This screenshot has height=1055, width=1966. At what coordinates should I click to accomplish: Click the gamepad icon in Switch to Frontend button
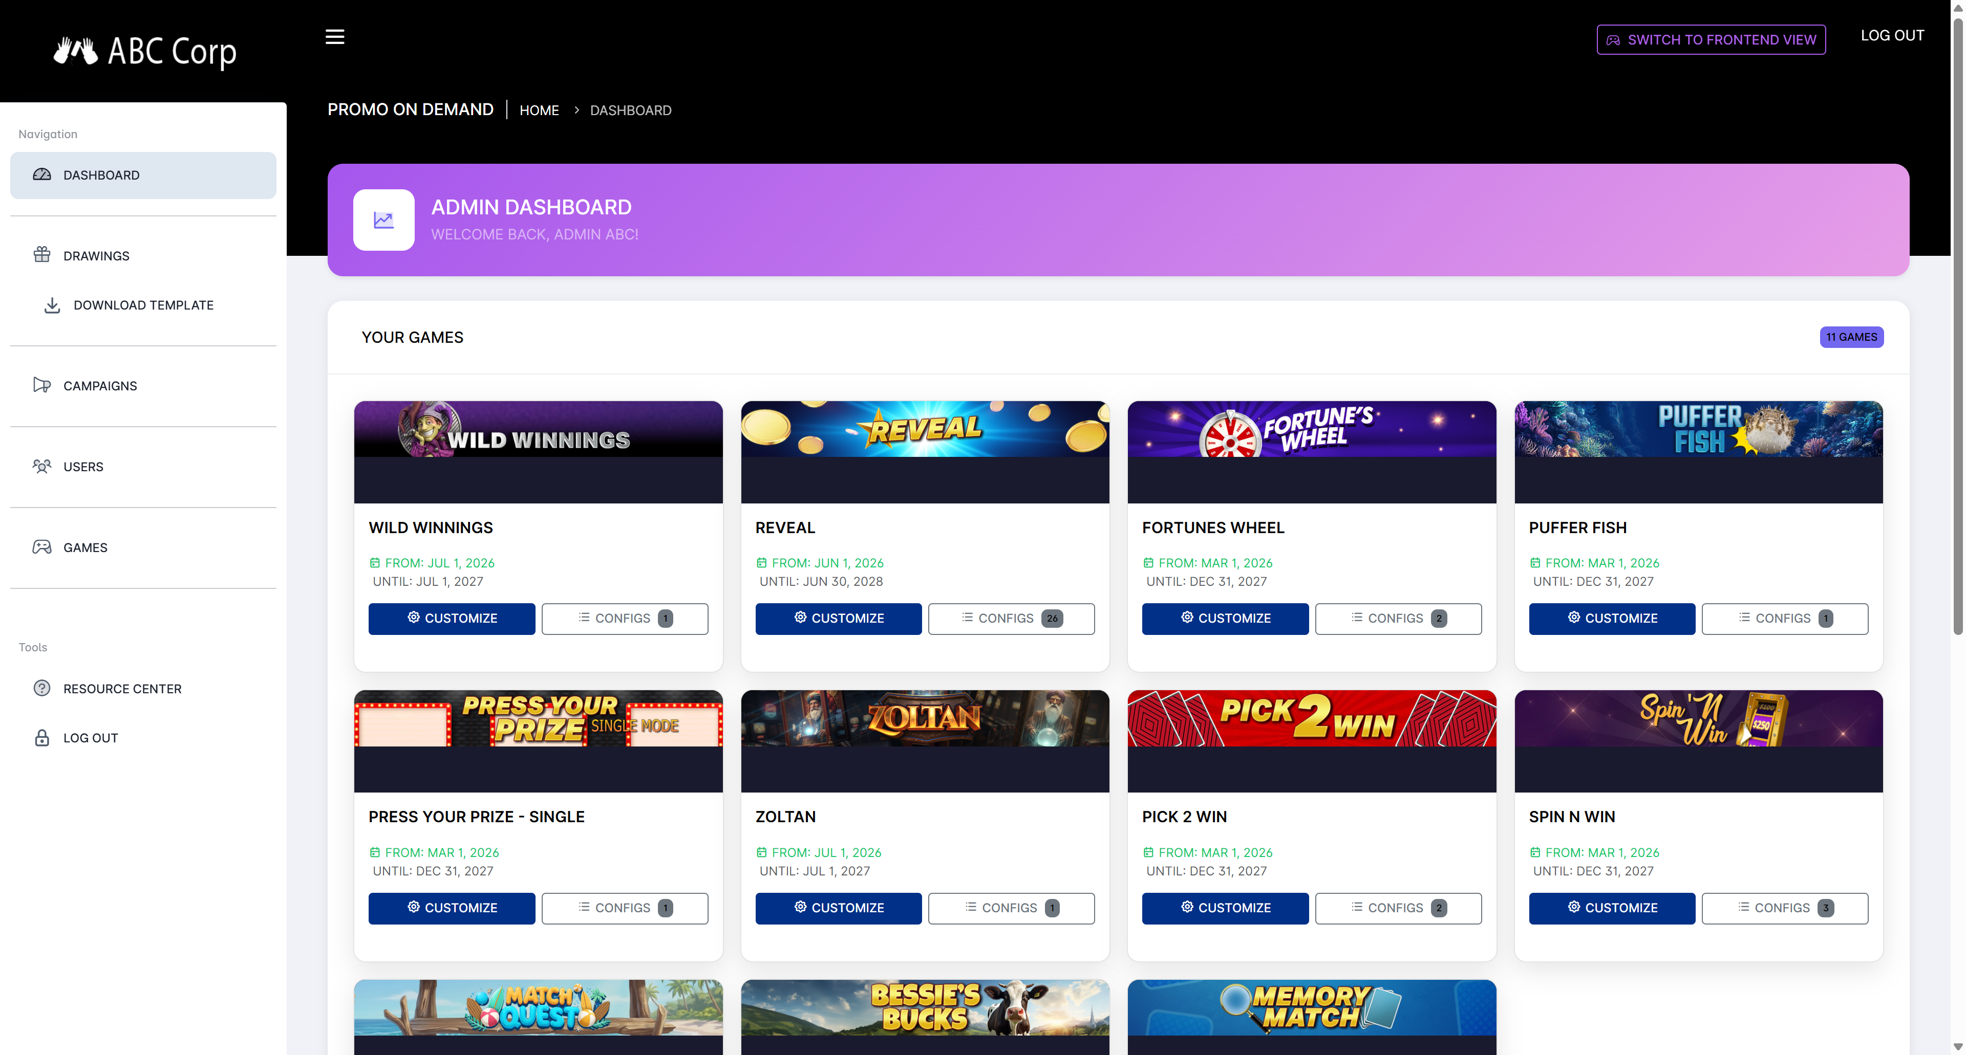pyautogui.click(x=1613, y=40)
